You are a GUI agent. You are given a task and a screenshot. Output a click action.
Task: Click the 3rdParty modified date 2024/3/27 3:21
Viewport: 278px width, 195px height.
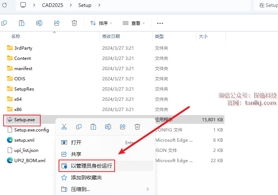[118, 48]
